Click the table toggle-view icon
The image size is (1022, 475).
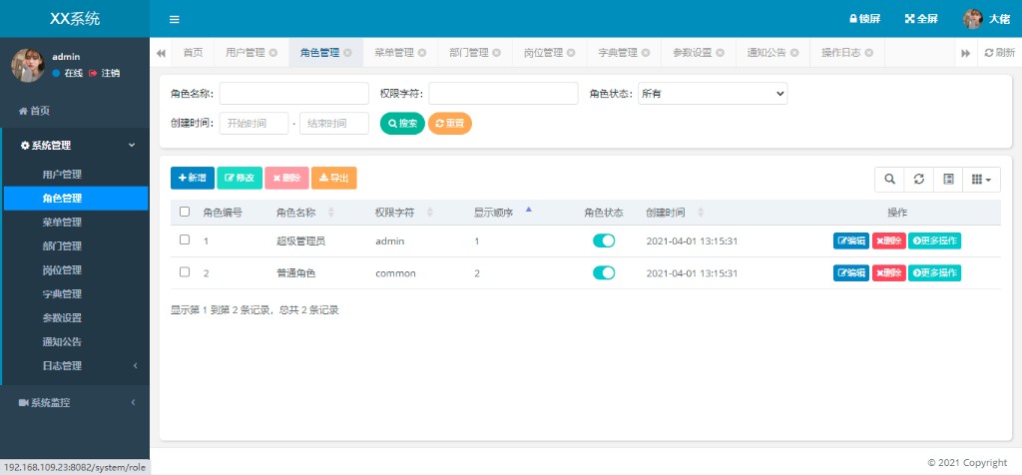(949, 180)
